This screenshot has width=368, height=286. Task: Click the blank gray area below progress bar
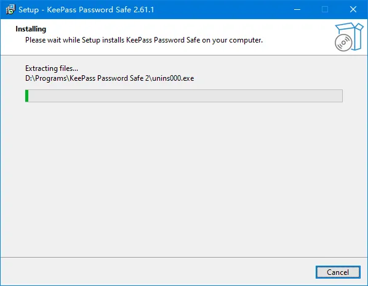click(184, 179)
